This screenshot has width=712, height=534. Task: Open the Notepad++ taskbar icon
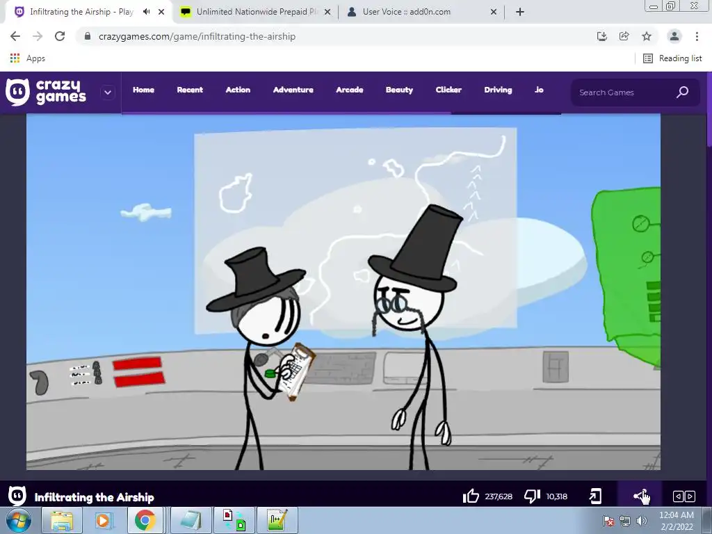pos(277,520)
